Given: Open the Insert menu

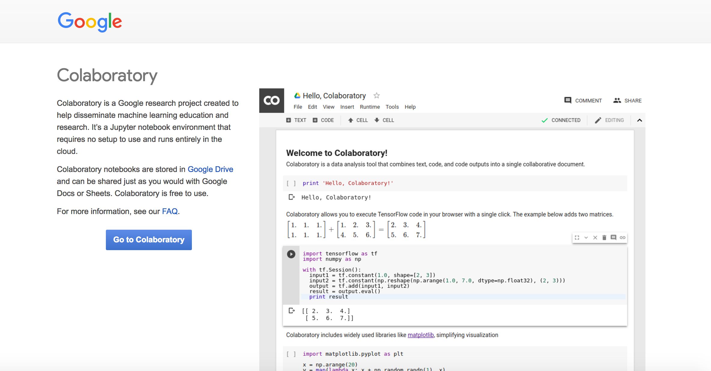Looking at the screenshot, I should [x=347, y=107].
